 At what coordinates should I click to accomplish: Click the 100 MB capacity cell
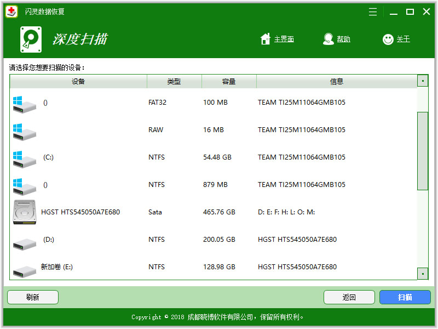click(215, 103)
